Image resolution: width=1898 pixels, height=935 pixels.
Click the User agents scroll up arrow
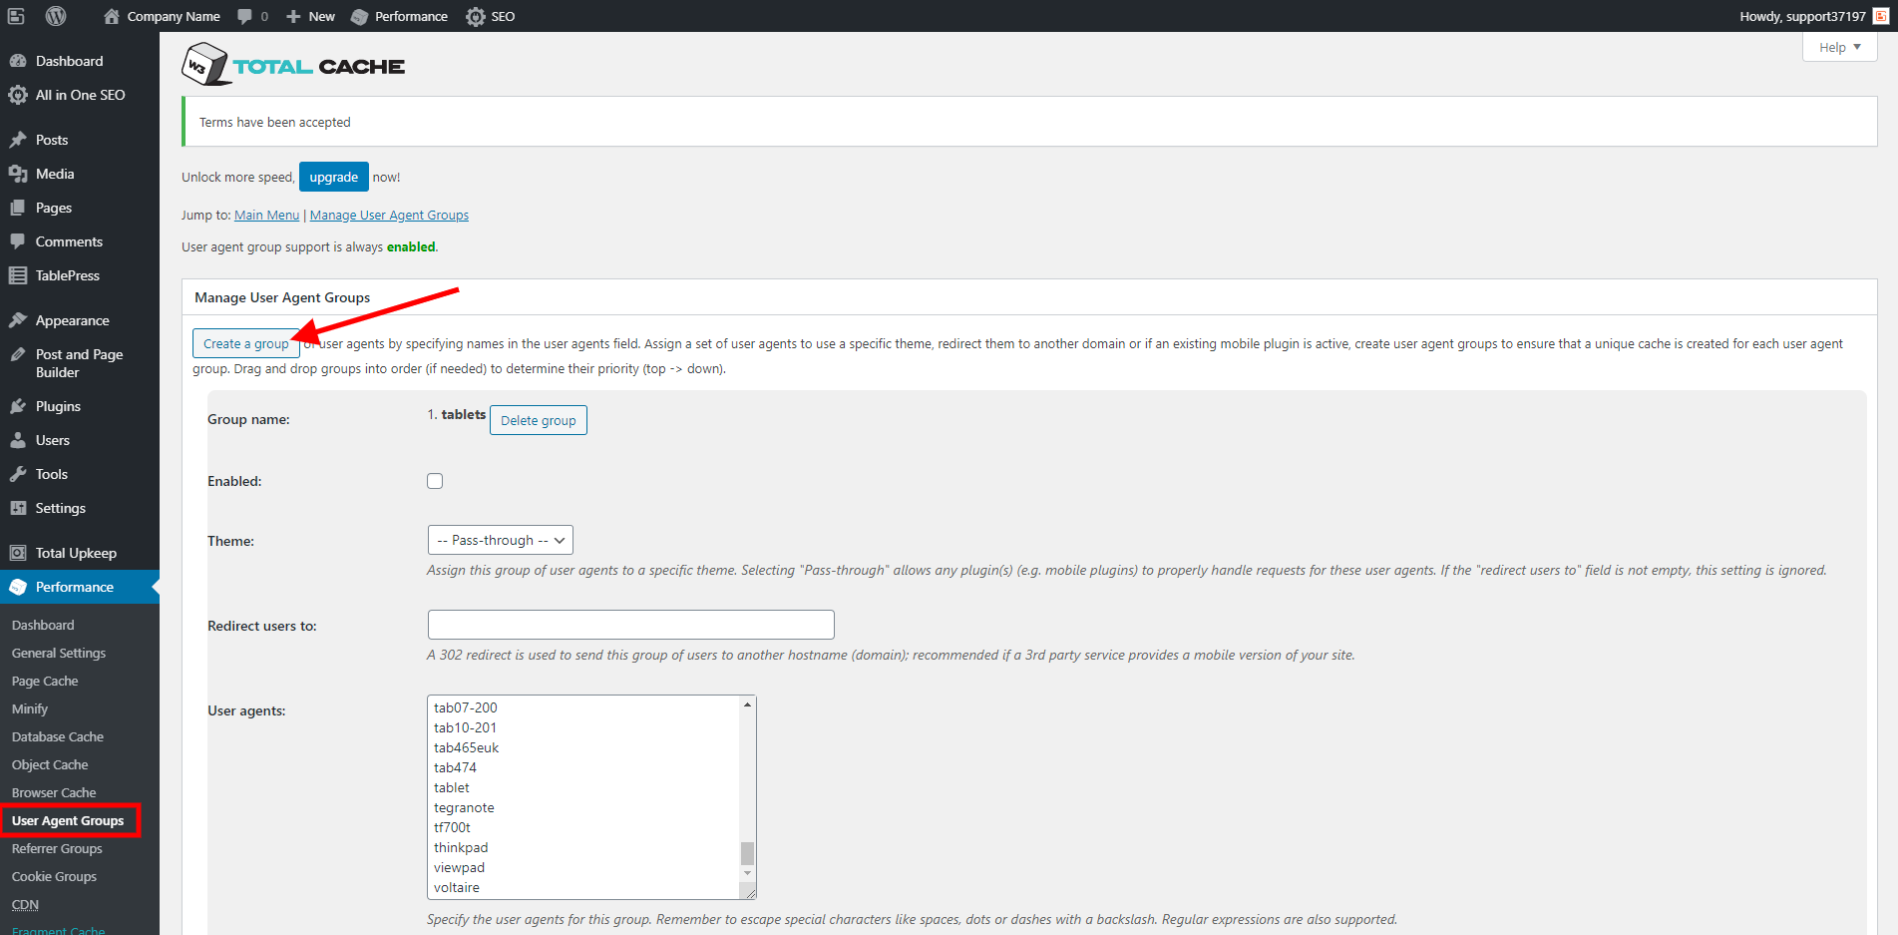coord(747,704)
